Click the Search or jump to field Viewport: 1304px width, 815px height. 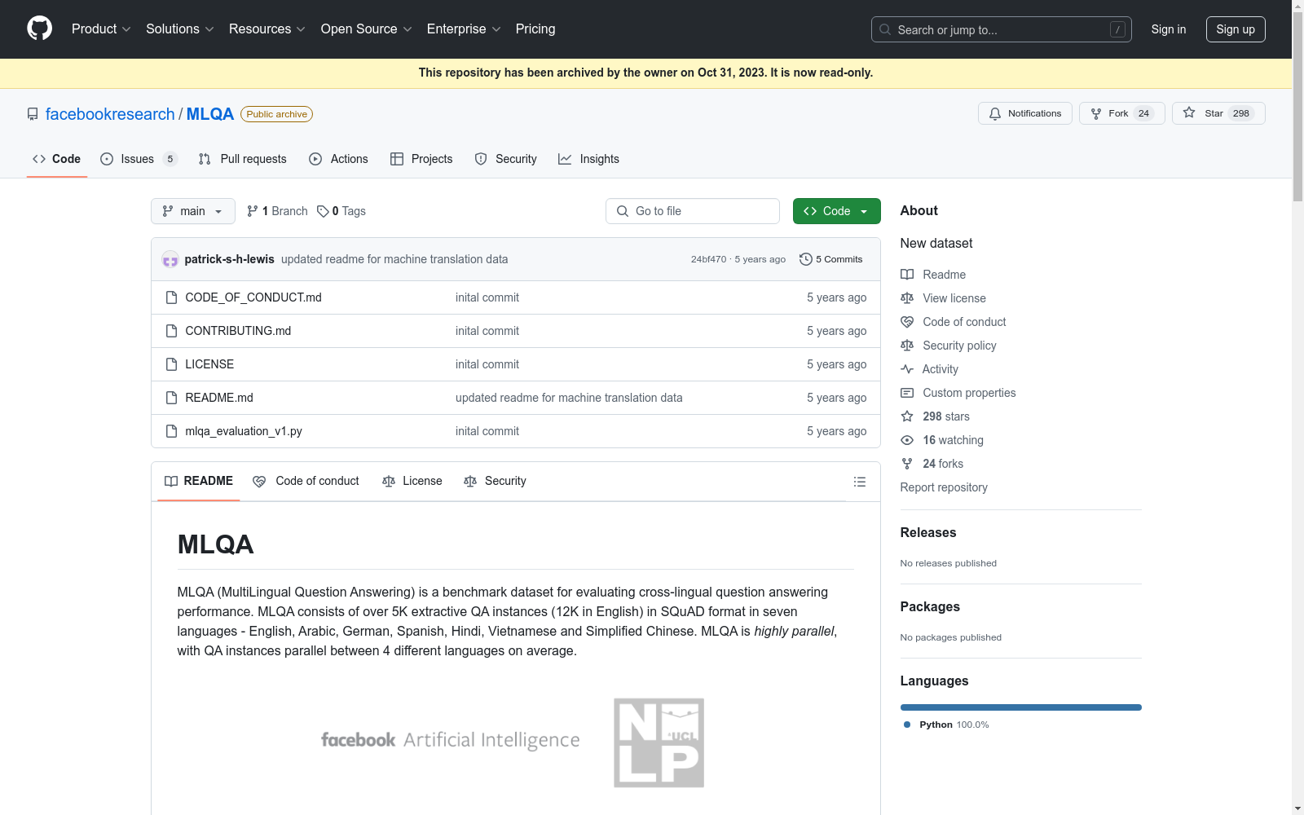tap(1002, 29)
